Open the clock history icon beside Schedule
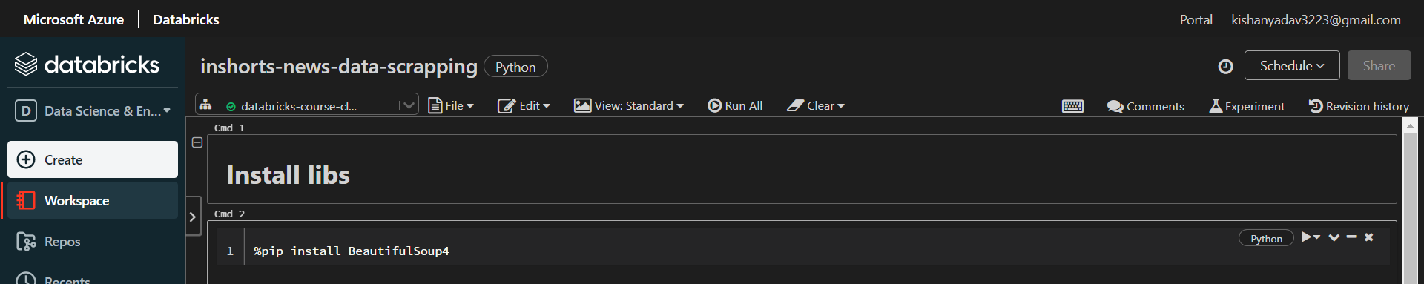The height and width of the screenshot is (284, 1424). 1225,66
